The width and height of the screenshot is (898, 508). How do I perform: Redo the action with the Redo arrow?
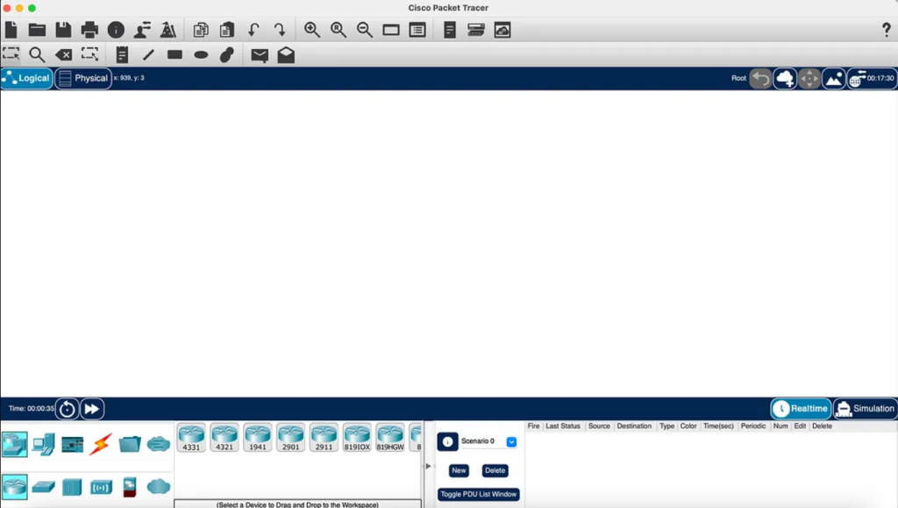pyautogui.click(x=280, y=30)
